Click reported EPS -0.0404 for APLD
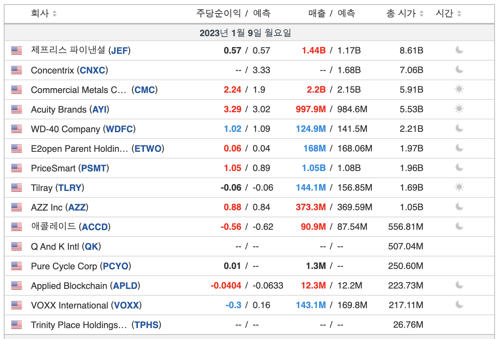This screenshot has width=498, height=339. [x=226, y=286]
